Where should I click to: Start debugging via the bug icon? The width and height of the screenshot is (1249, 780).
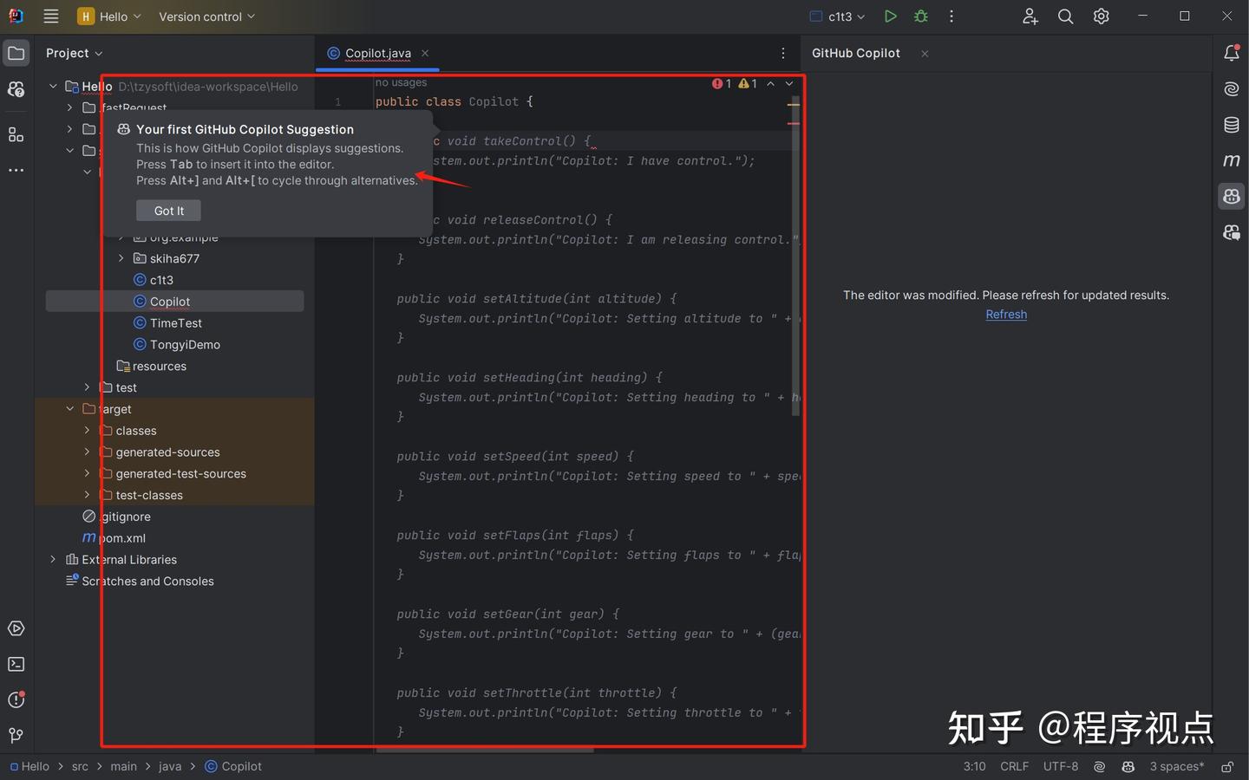click(x=920, y=16)
